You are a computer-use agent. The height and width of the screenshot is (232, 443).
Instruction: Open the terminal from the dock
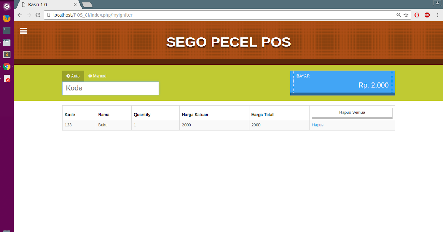7,30
